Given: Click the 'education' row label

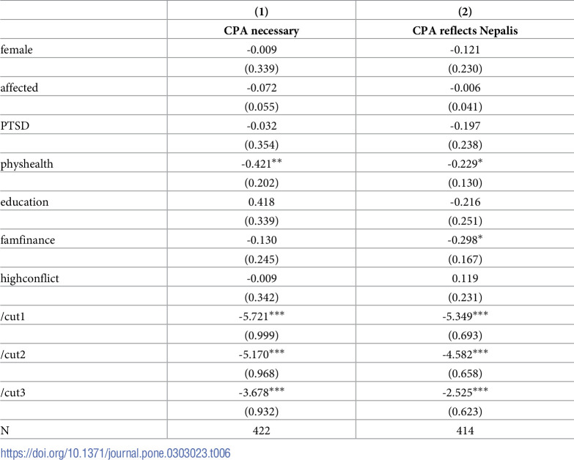Looking at the screenshot, I should click(24, 202).
